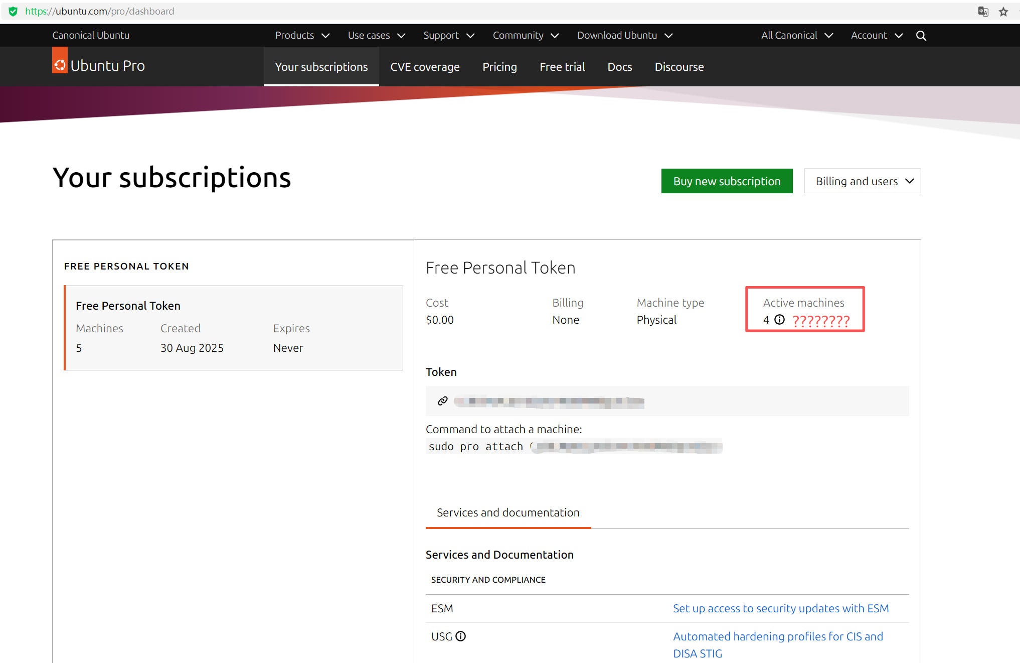Click the Services and Documentation subheading
Viewport: 1020px width, 663px height.
499,555
